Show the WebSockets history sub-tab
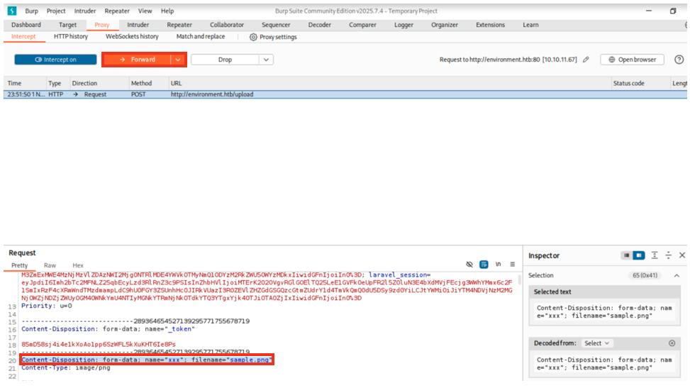690x388 pixels. click(x=132, y=37)
